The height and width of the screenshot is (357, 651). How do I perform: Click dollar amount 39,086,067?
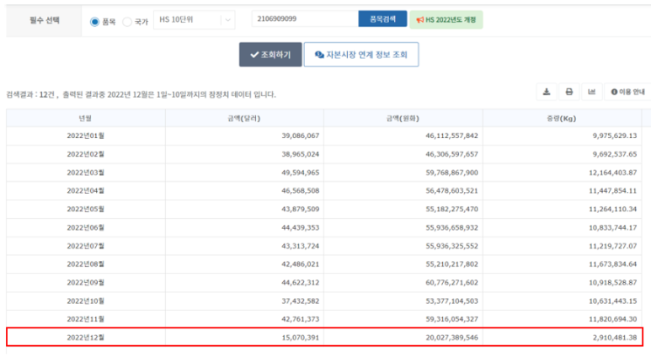[x=300, y=136]
